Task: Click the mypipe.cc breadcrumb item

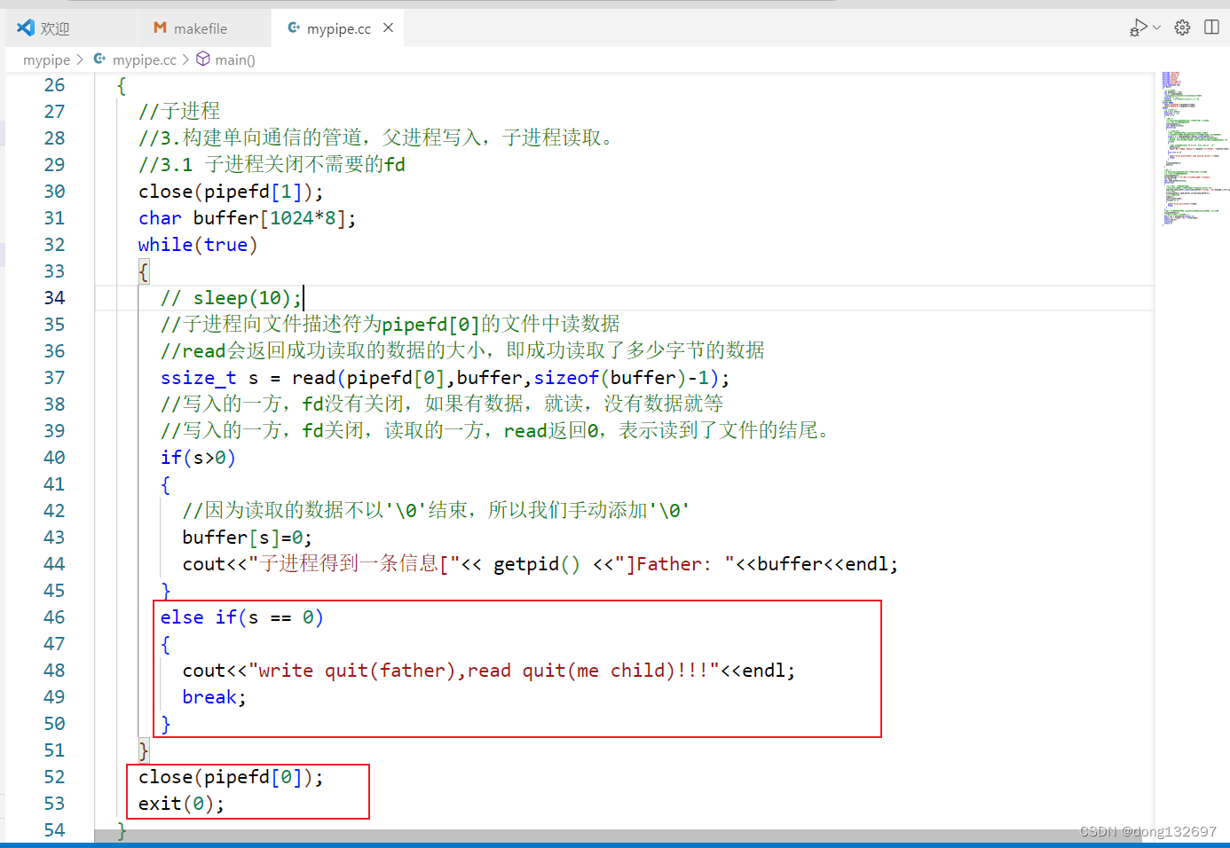Action: pos(145,59)
